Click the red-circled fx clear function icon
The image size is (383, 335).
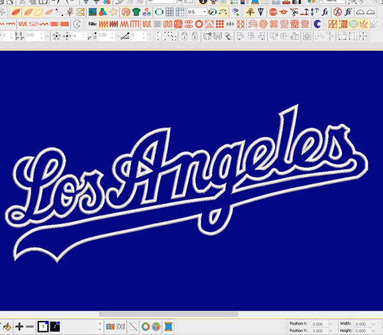point(338,12)
